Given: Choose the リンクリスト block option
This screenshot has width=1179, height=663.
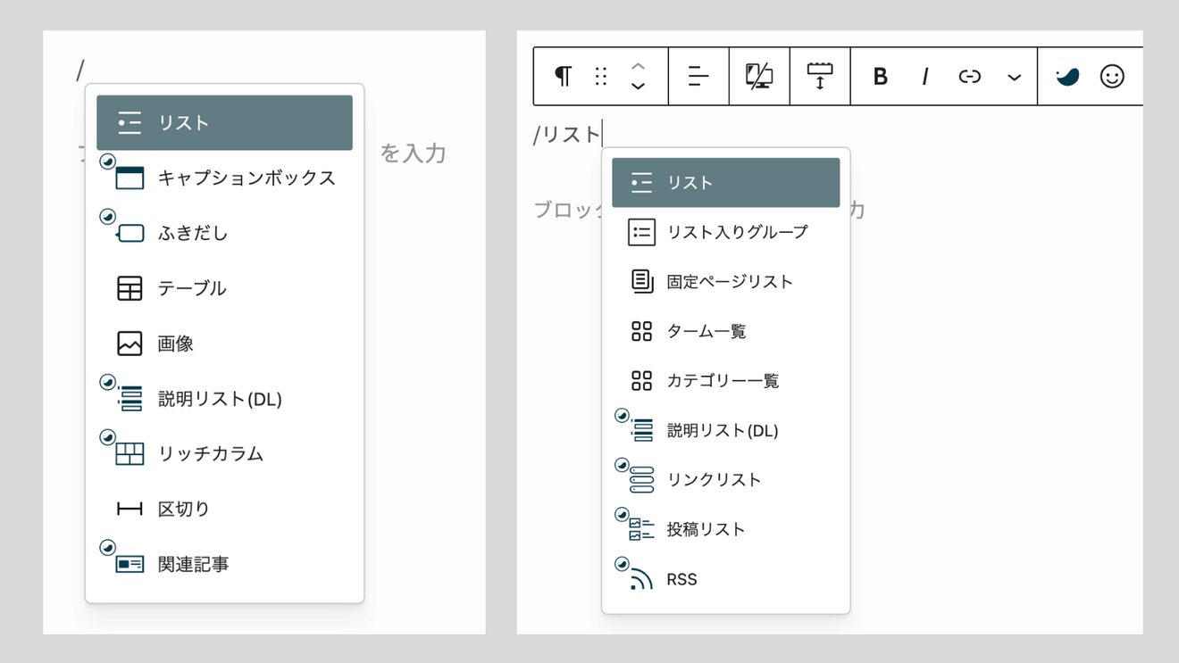Looking at the screenshot, I should 726,480.
